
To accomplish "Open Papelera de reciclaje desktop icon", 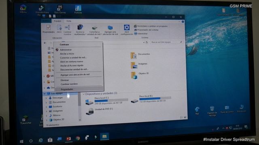I will [212, 111].
